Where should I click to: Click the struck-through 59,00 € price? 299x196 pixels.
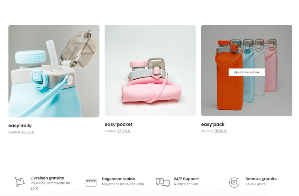point(14,132)
